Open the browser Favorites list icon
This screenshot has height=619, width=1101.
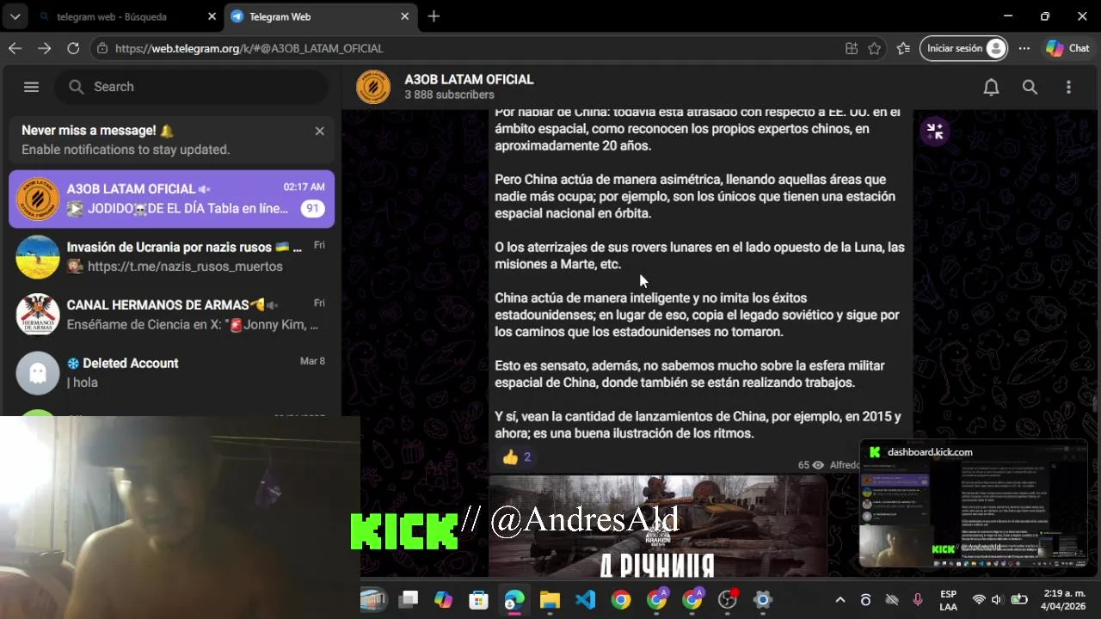(x=903, y=48)
